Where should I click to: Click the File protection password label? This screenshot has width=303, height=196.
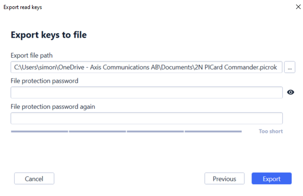point(45,81)
